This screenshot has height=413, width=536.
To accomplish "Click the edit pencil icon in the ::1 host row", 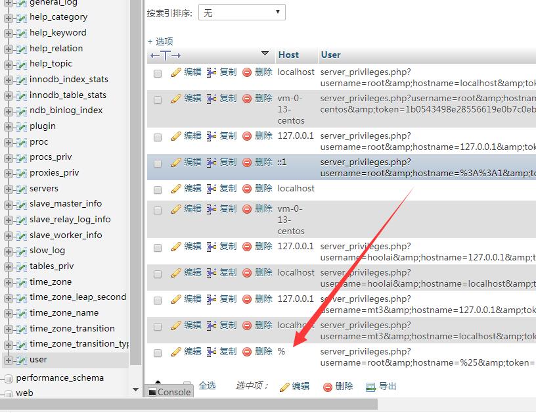I will click(x=176, y=162).
